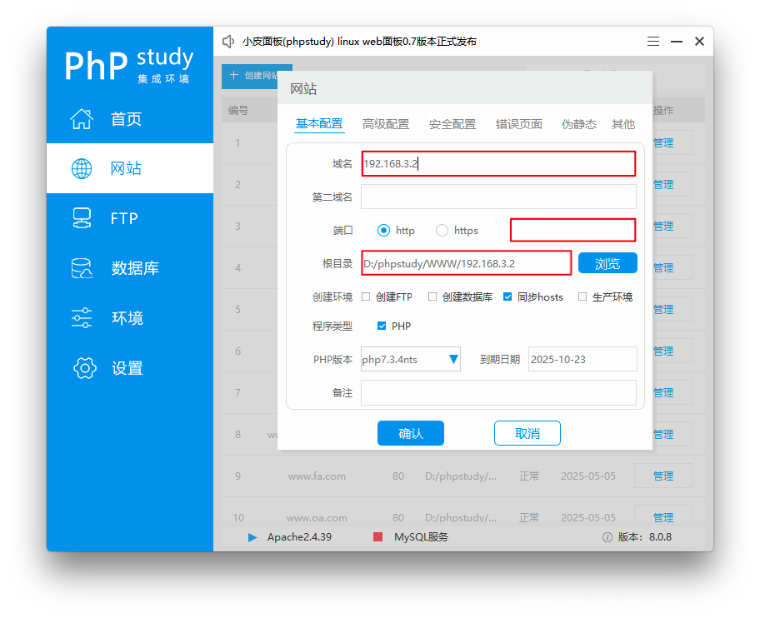Open the 数据库 database icon
The image size is (760, 618).
82,268
